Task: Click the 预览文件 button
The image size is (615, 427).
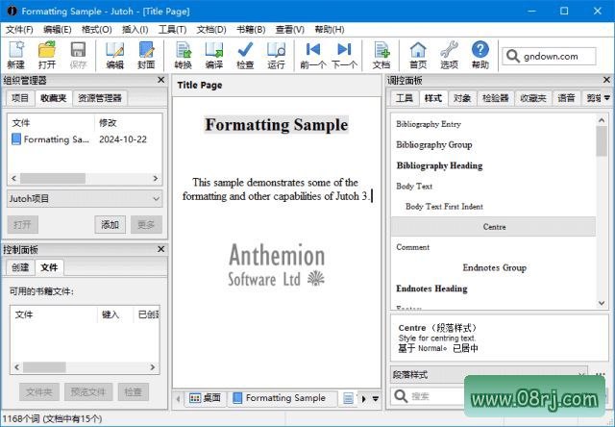Action: point(88,391)
